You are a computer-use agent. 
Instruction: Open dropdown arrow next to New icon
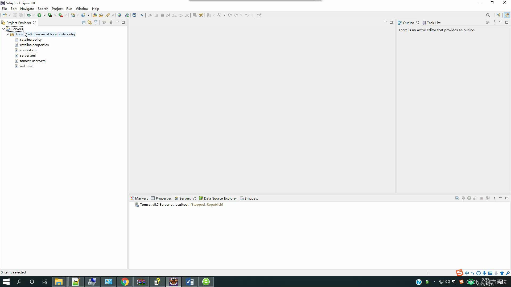pyautogui.click(x=10, y=15)
